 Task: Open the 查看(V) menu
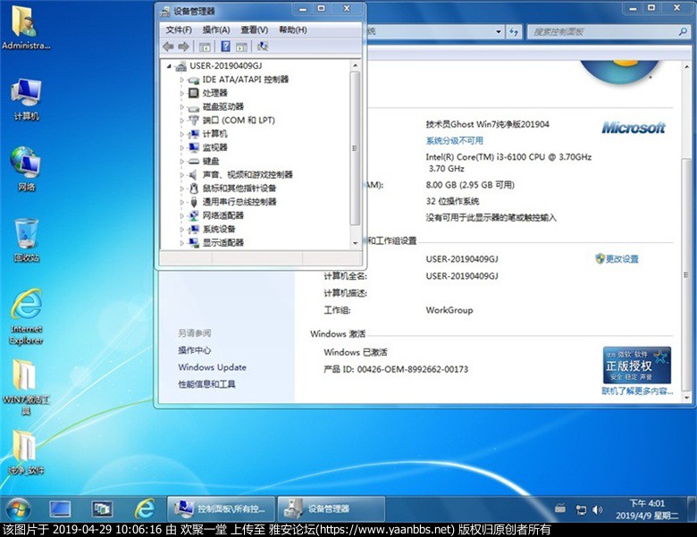255,29
